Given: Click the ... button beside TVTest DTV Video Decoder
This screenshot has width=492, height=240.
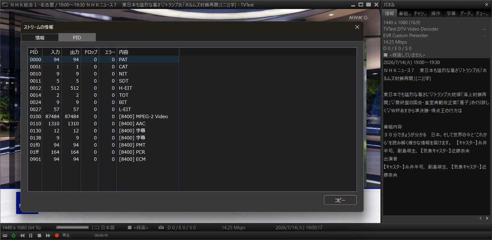Looking at the screenshot, I should click(485, 29).
